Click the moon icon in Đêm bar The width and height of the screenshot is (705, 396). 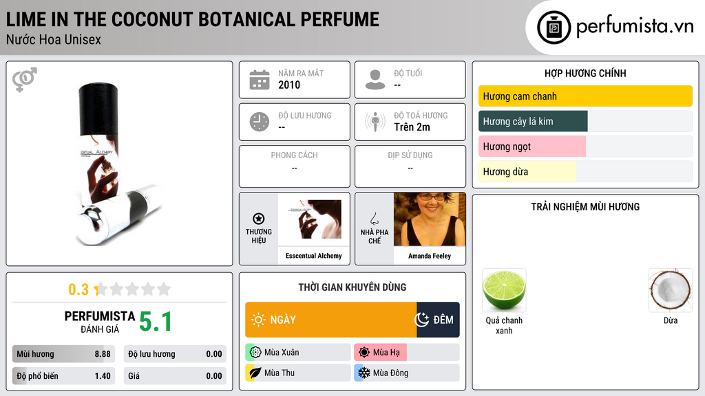(x=421, y=320)
